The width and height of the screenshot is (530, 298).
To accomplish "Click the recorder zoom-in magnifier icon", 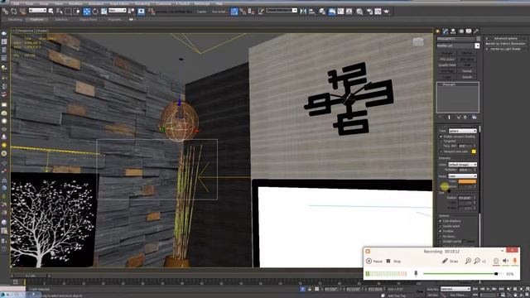I will [468, 261].
